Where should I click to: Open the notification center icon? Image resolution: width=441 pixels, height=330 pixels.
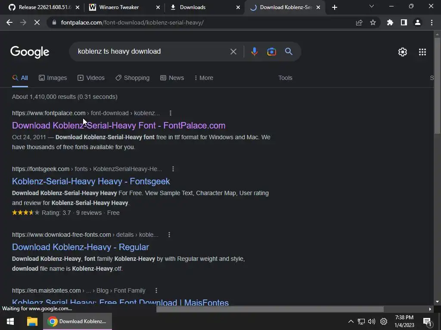[x=427, y=322]
